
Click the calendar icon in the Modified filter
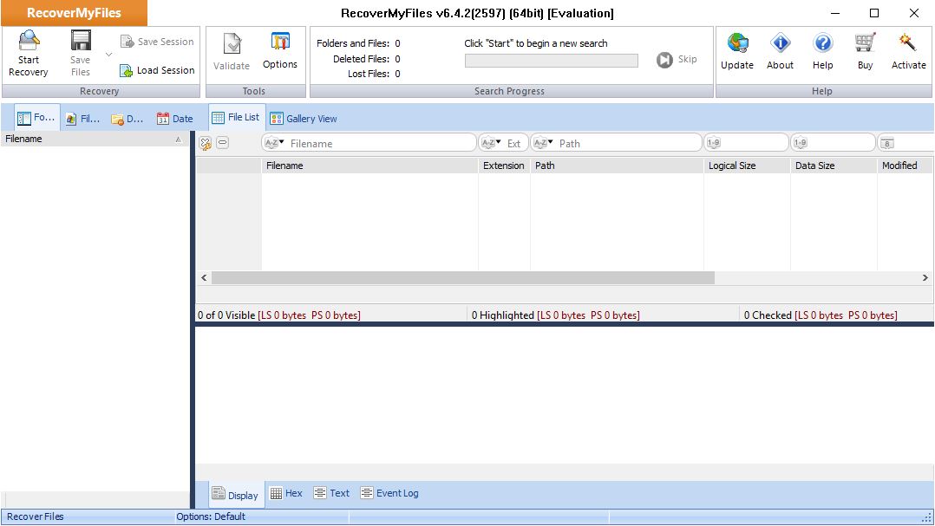click(x=887, y=143)
